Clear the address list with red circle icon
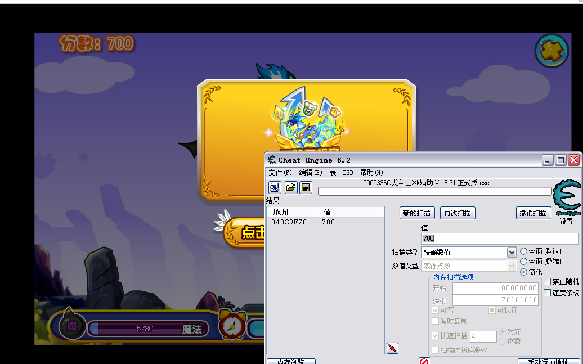The height and width of the screenshot is (364, 583). 424,361
